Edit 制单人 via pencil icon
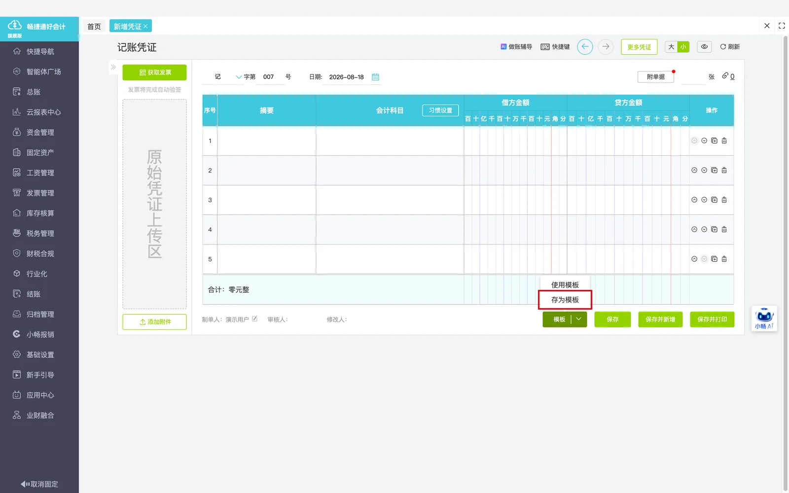The width and height of the screenshot is (789, 493). pyautogui.click(x=255, y=319)
